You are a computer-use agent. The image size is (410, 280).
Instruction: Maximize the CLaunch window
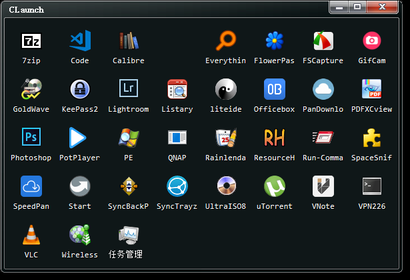click(x=357, y=7)
